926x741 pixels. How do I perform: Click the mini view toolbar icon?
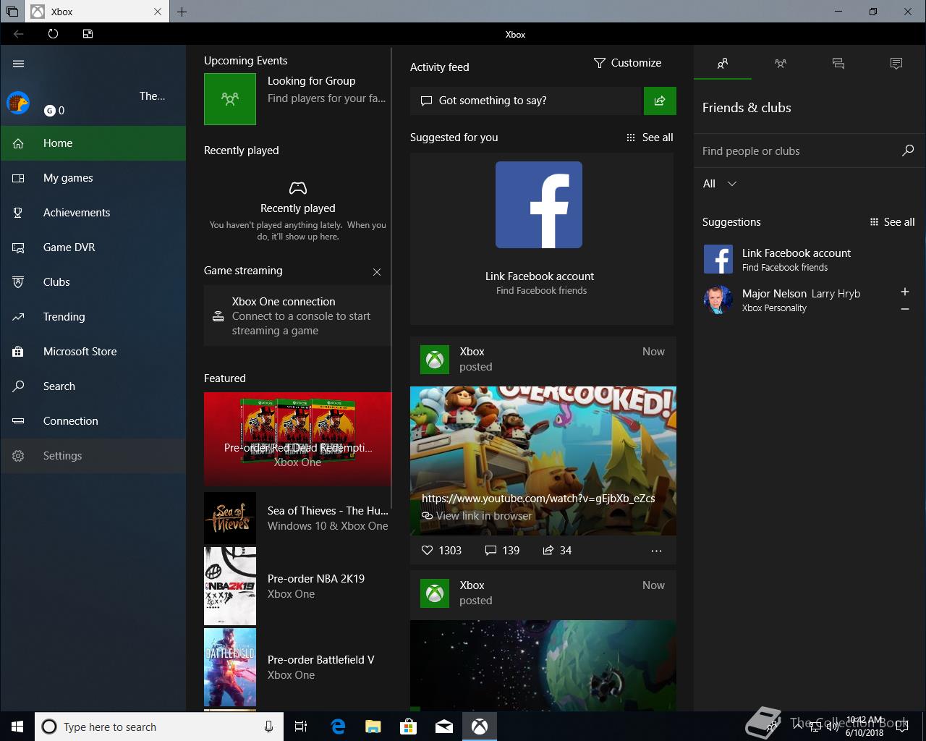pos(88,34)
